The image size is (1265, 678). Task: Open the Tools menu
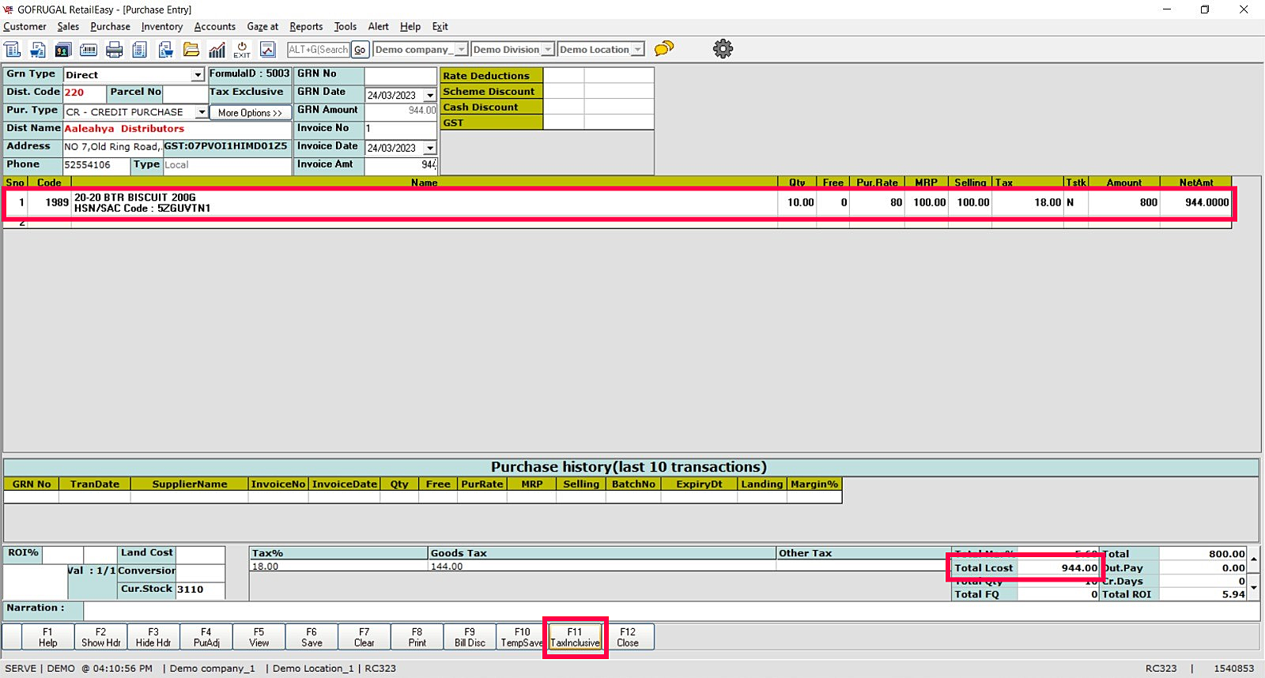tap(346, 27)
